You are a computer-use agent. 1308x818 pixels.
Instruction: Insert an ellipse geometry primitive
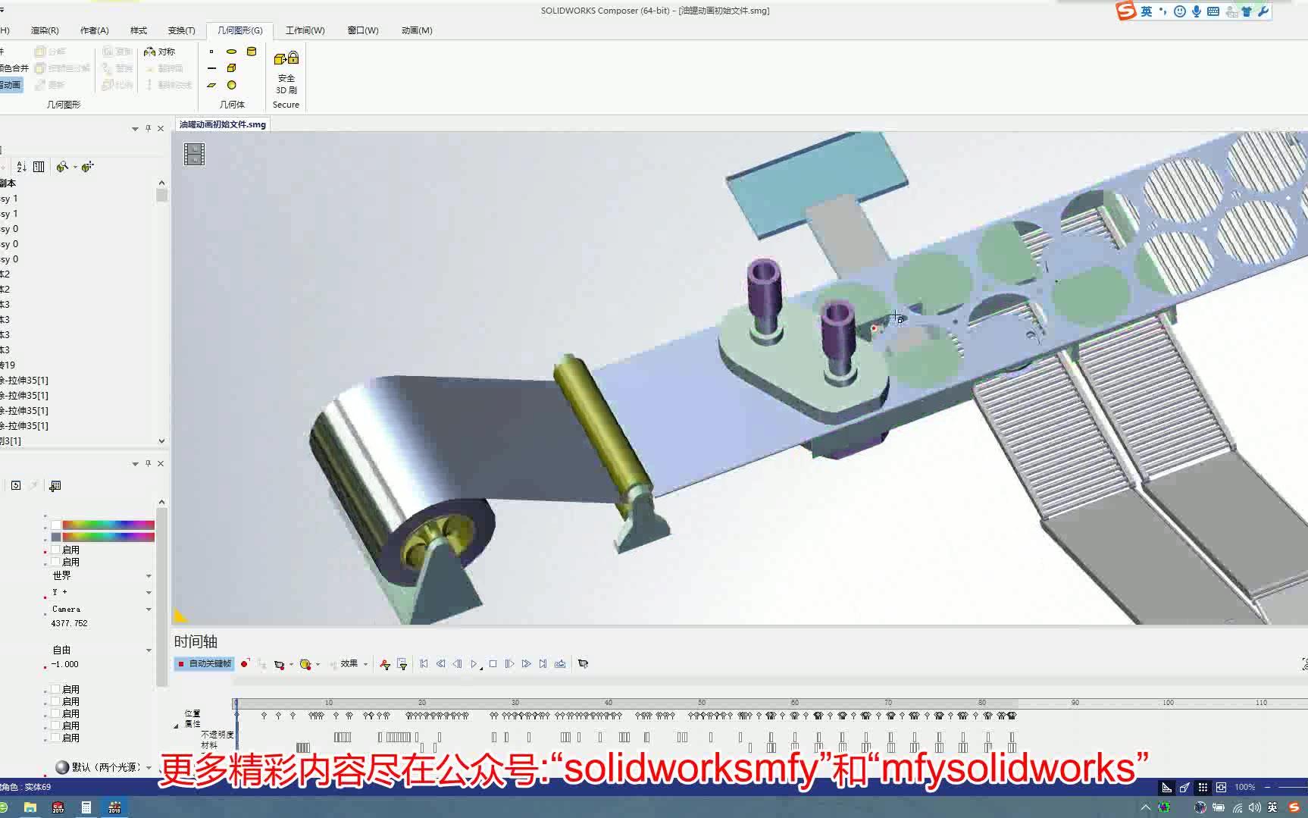tap(232, 52)
